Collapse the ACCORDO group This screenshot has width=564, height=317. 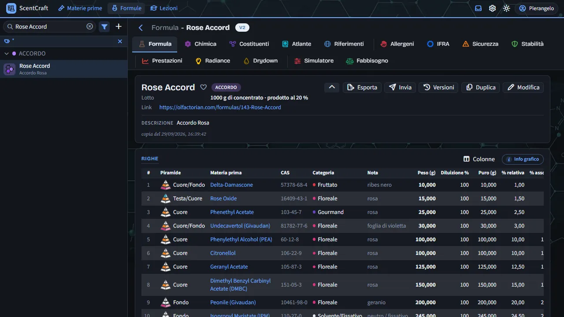[7, 53]
